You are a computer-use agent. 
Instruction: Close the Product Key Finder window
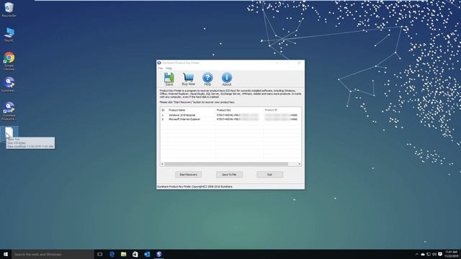[299, 63]
